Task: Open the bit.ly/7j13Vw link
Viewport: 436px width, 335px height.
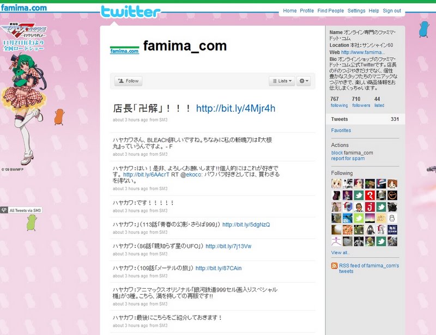Action: 228,246
